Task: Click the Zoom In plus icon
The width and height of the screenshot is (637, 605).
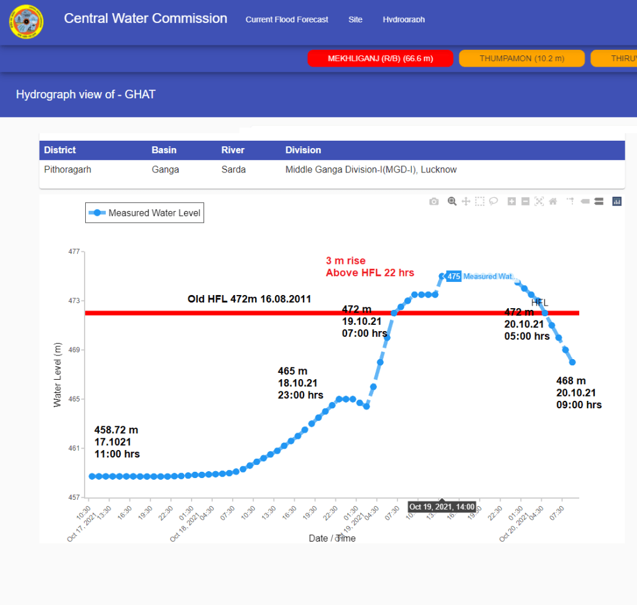Action: click(x=511, y=202)
